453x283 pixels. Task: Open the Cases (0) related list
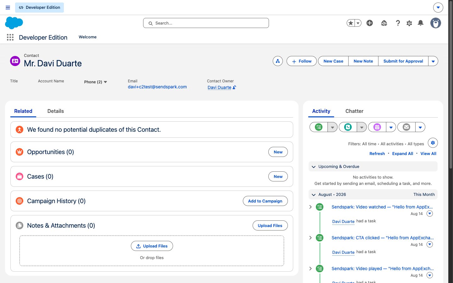click(x=40, y=176)
